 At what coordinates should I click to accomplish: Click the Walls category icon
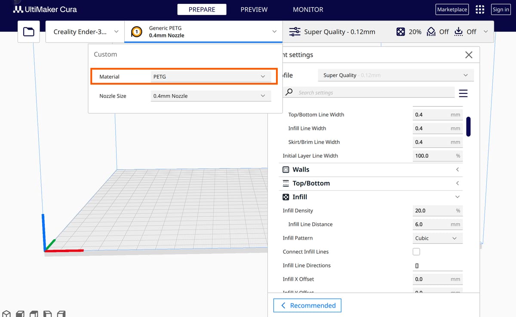(286, 169)
